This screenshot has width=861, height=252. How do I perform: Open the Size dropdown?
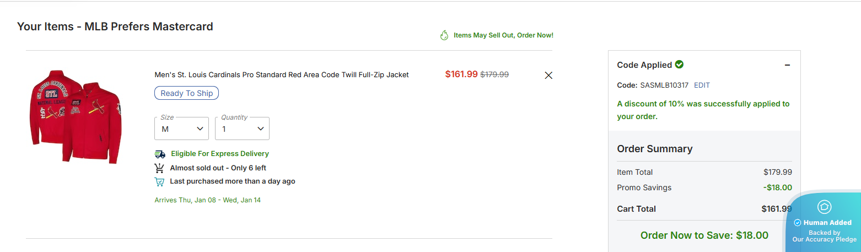tap(181, 128)
